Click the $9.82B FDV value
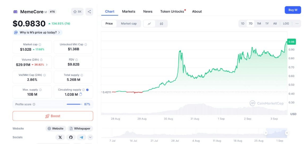This screenshot has height=146, width=304. [73, 64]
